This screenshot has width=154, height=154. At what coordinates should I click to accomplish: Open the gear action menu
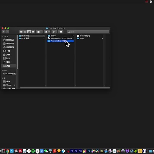[47, 32]
